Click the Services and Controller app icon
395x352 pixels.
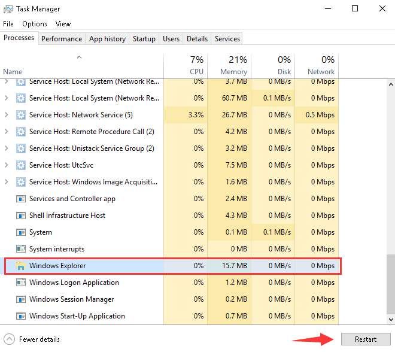[21, 199]
